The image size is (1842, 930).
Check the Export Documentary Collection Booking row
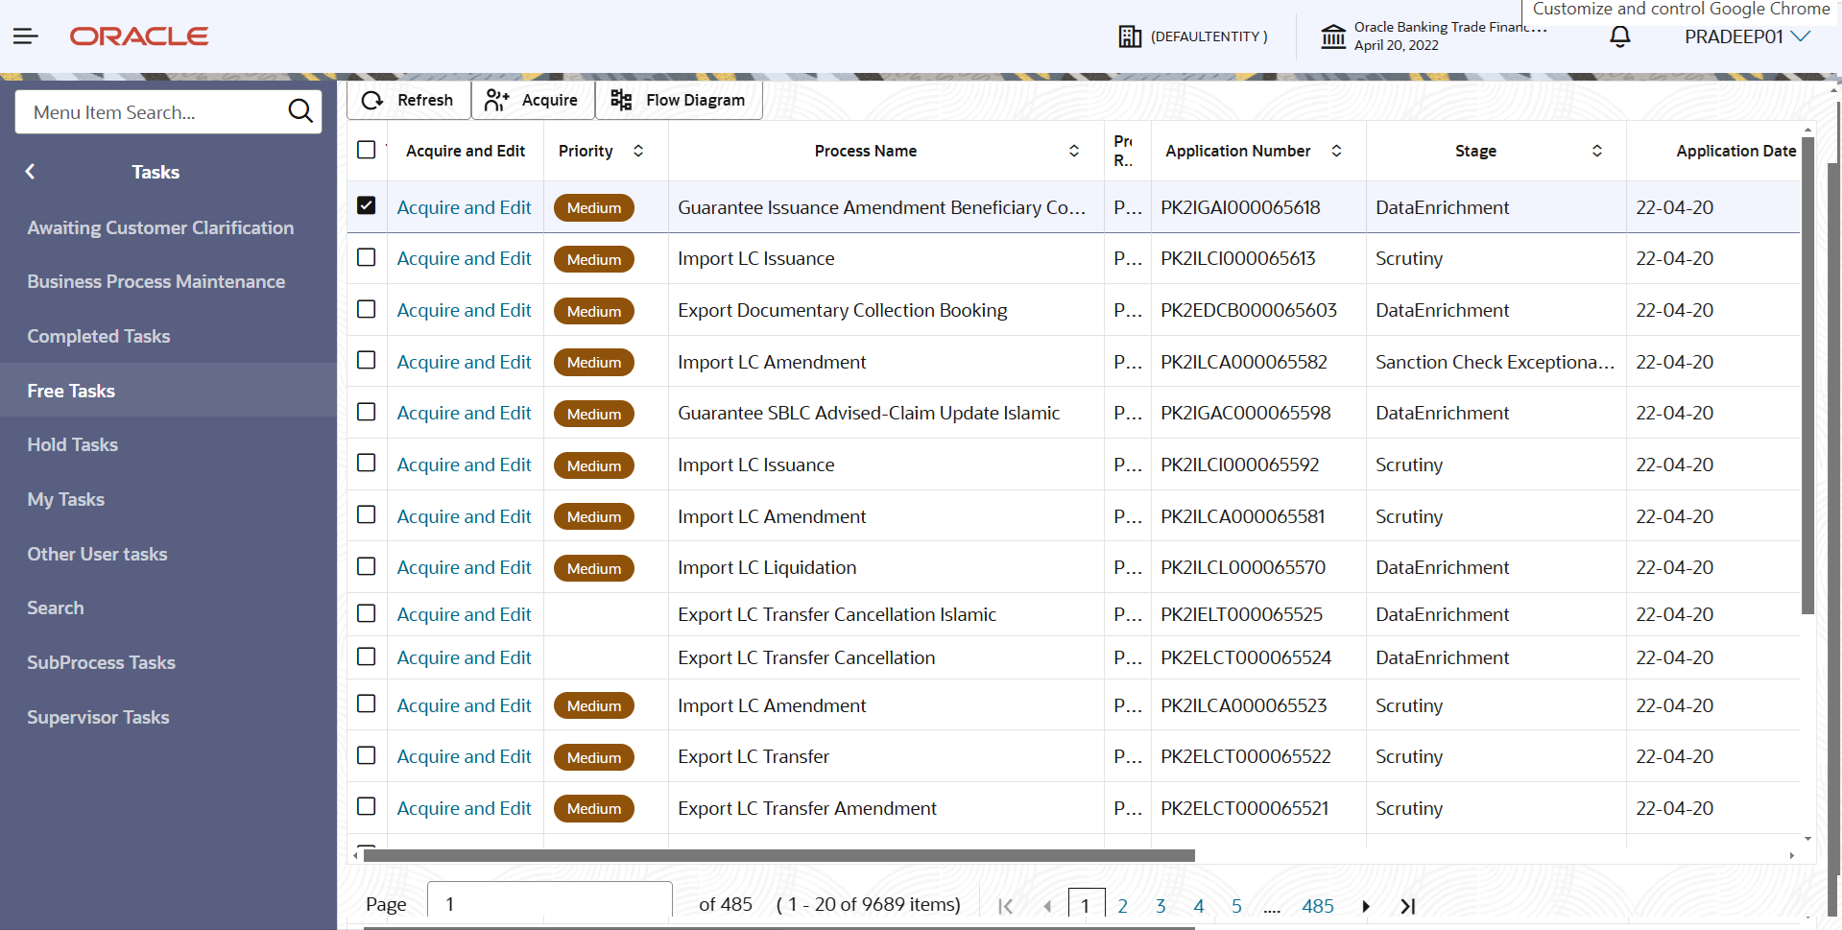coord(366,309)
